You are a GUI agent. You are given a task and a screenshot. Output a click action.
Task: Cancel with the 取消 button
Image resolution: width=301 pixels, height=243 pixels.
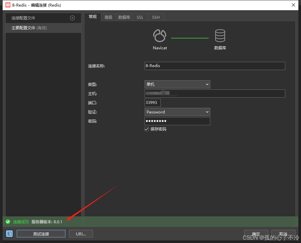283,234
